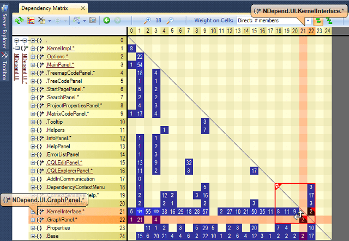Select the .StartPagePanel.* row

tap(77, 89)
